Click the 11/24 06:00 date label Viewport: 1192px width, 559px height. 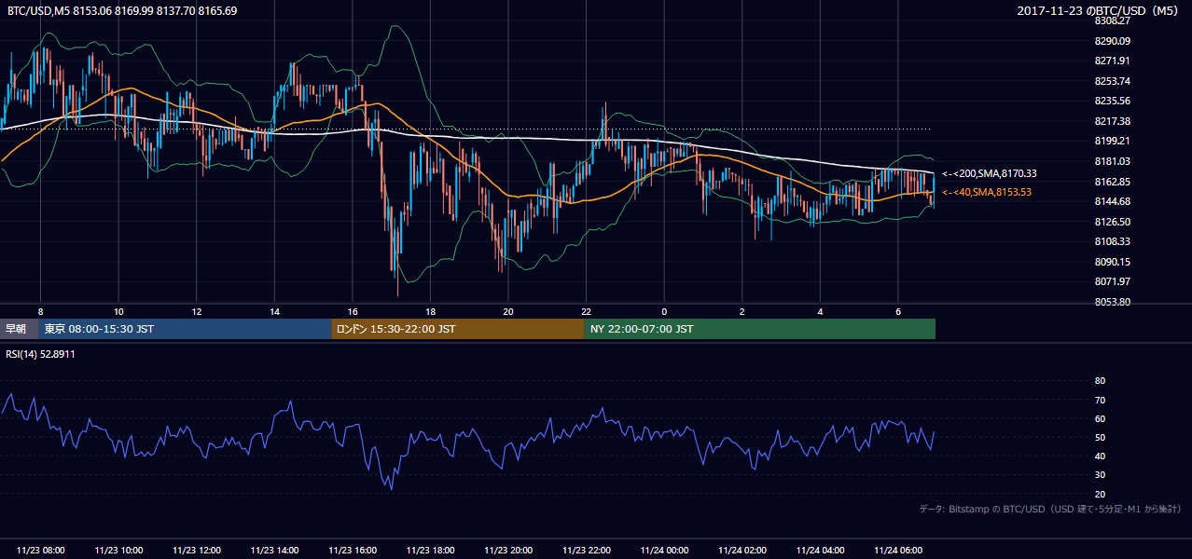[x=899, y=551]
